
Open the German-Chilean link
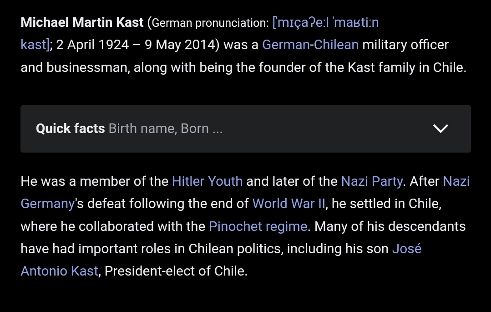tap(310, 45)
